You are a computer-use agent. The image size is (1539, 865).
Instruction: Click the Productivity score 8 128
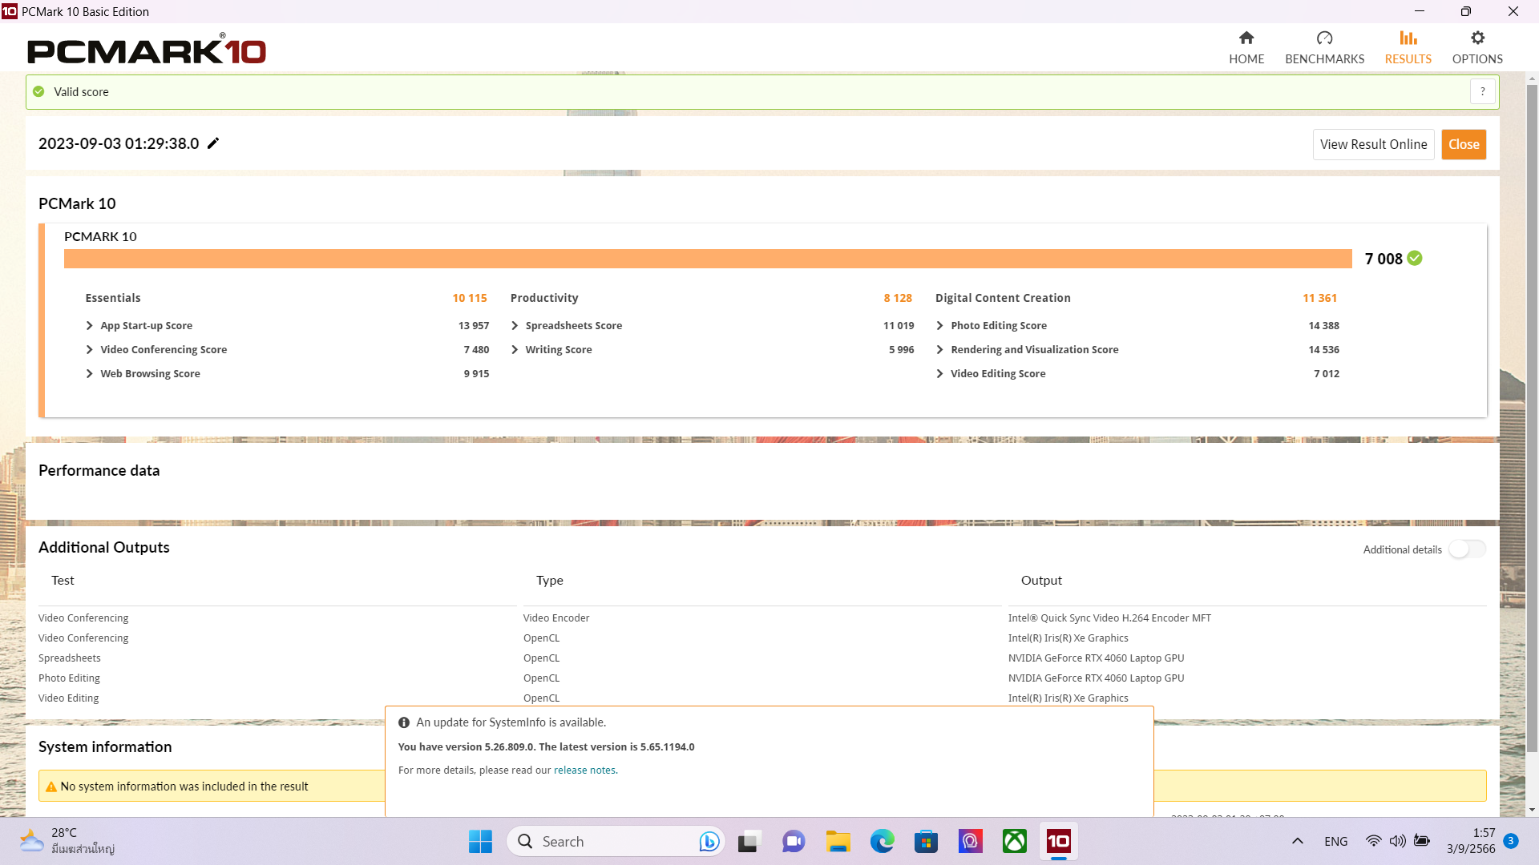[x=898, y=298]
